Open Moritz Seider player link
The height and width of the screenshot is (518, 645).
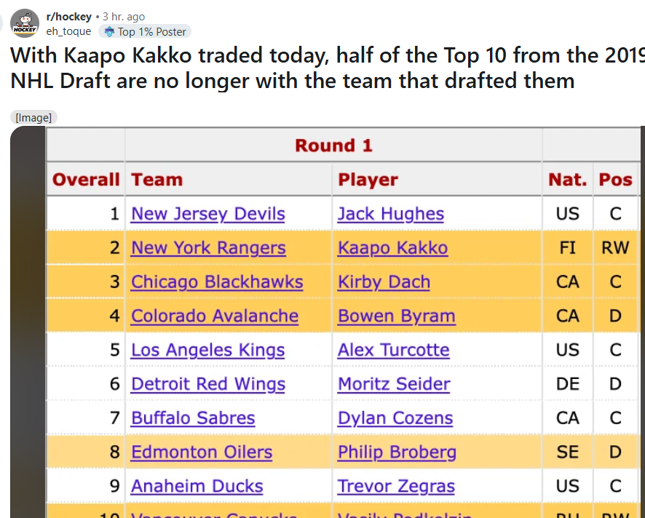[x=394, y=384]
